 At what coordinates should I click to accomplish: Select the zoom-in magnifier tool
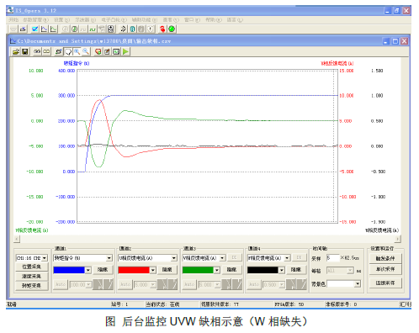click(77, 51)
